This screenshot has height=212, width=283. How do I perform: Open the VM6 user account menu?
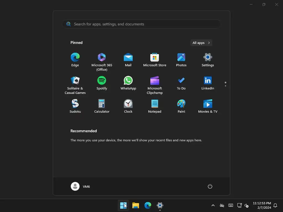click(x=80, y=186)
